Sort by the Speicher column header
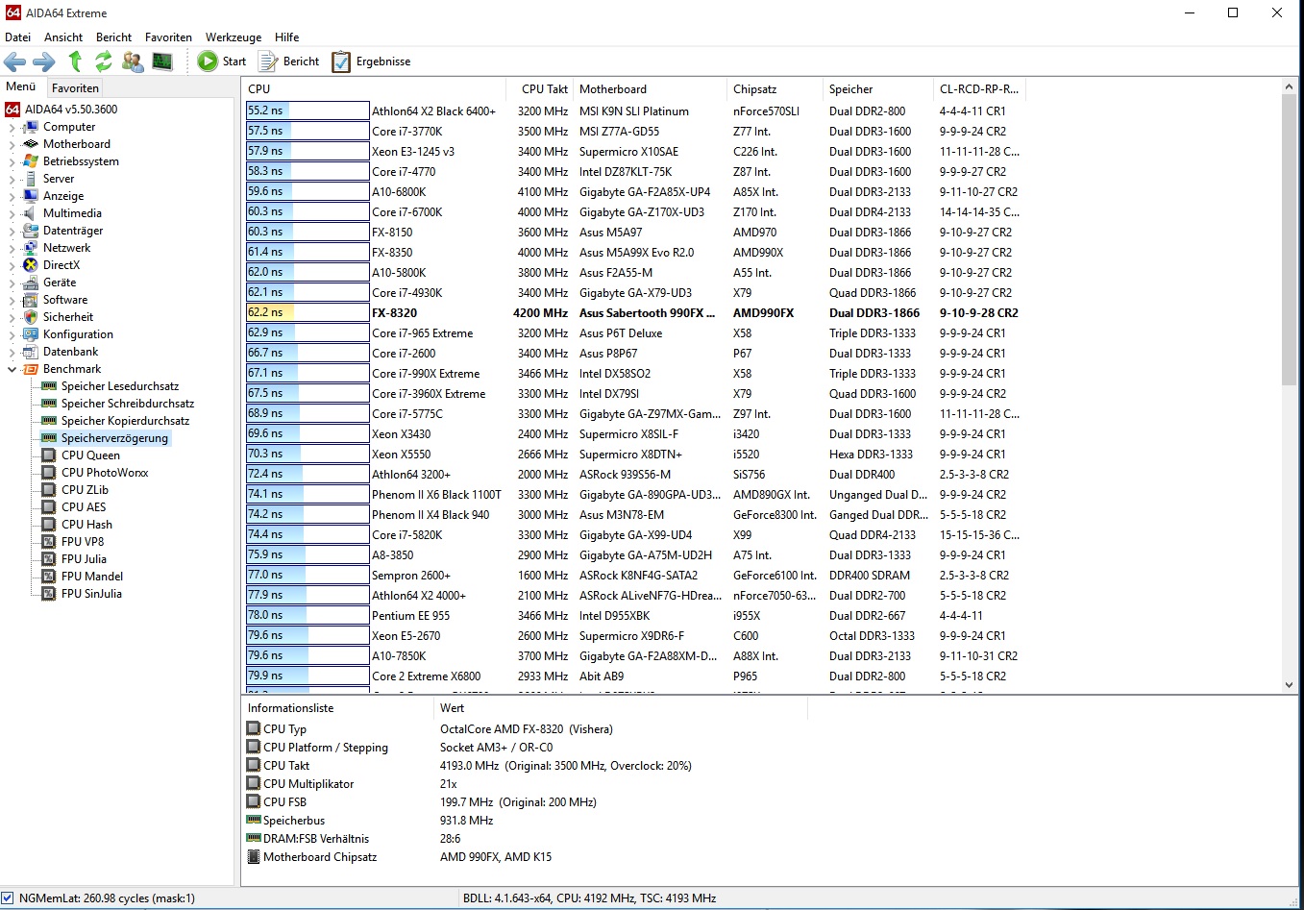 (x=878, y=88)
